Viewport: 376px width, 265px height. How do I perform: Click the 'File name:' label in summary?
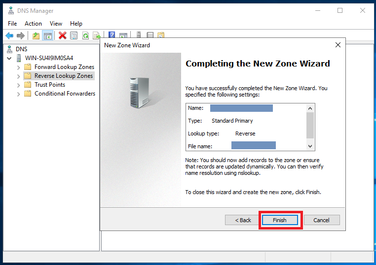pos(200,146)
